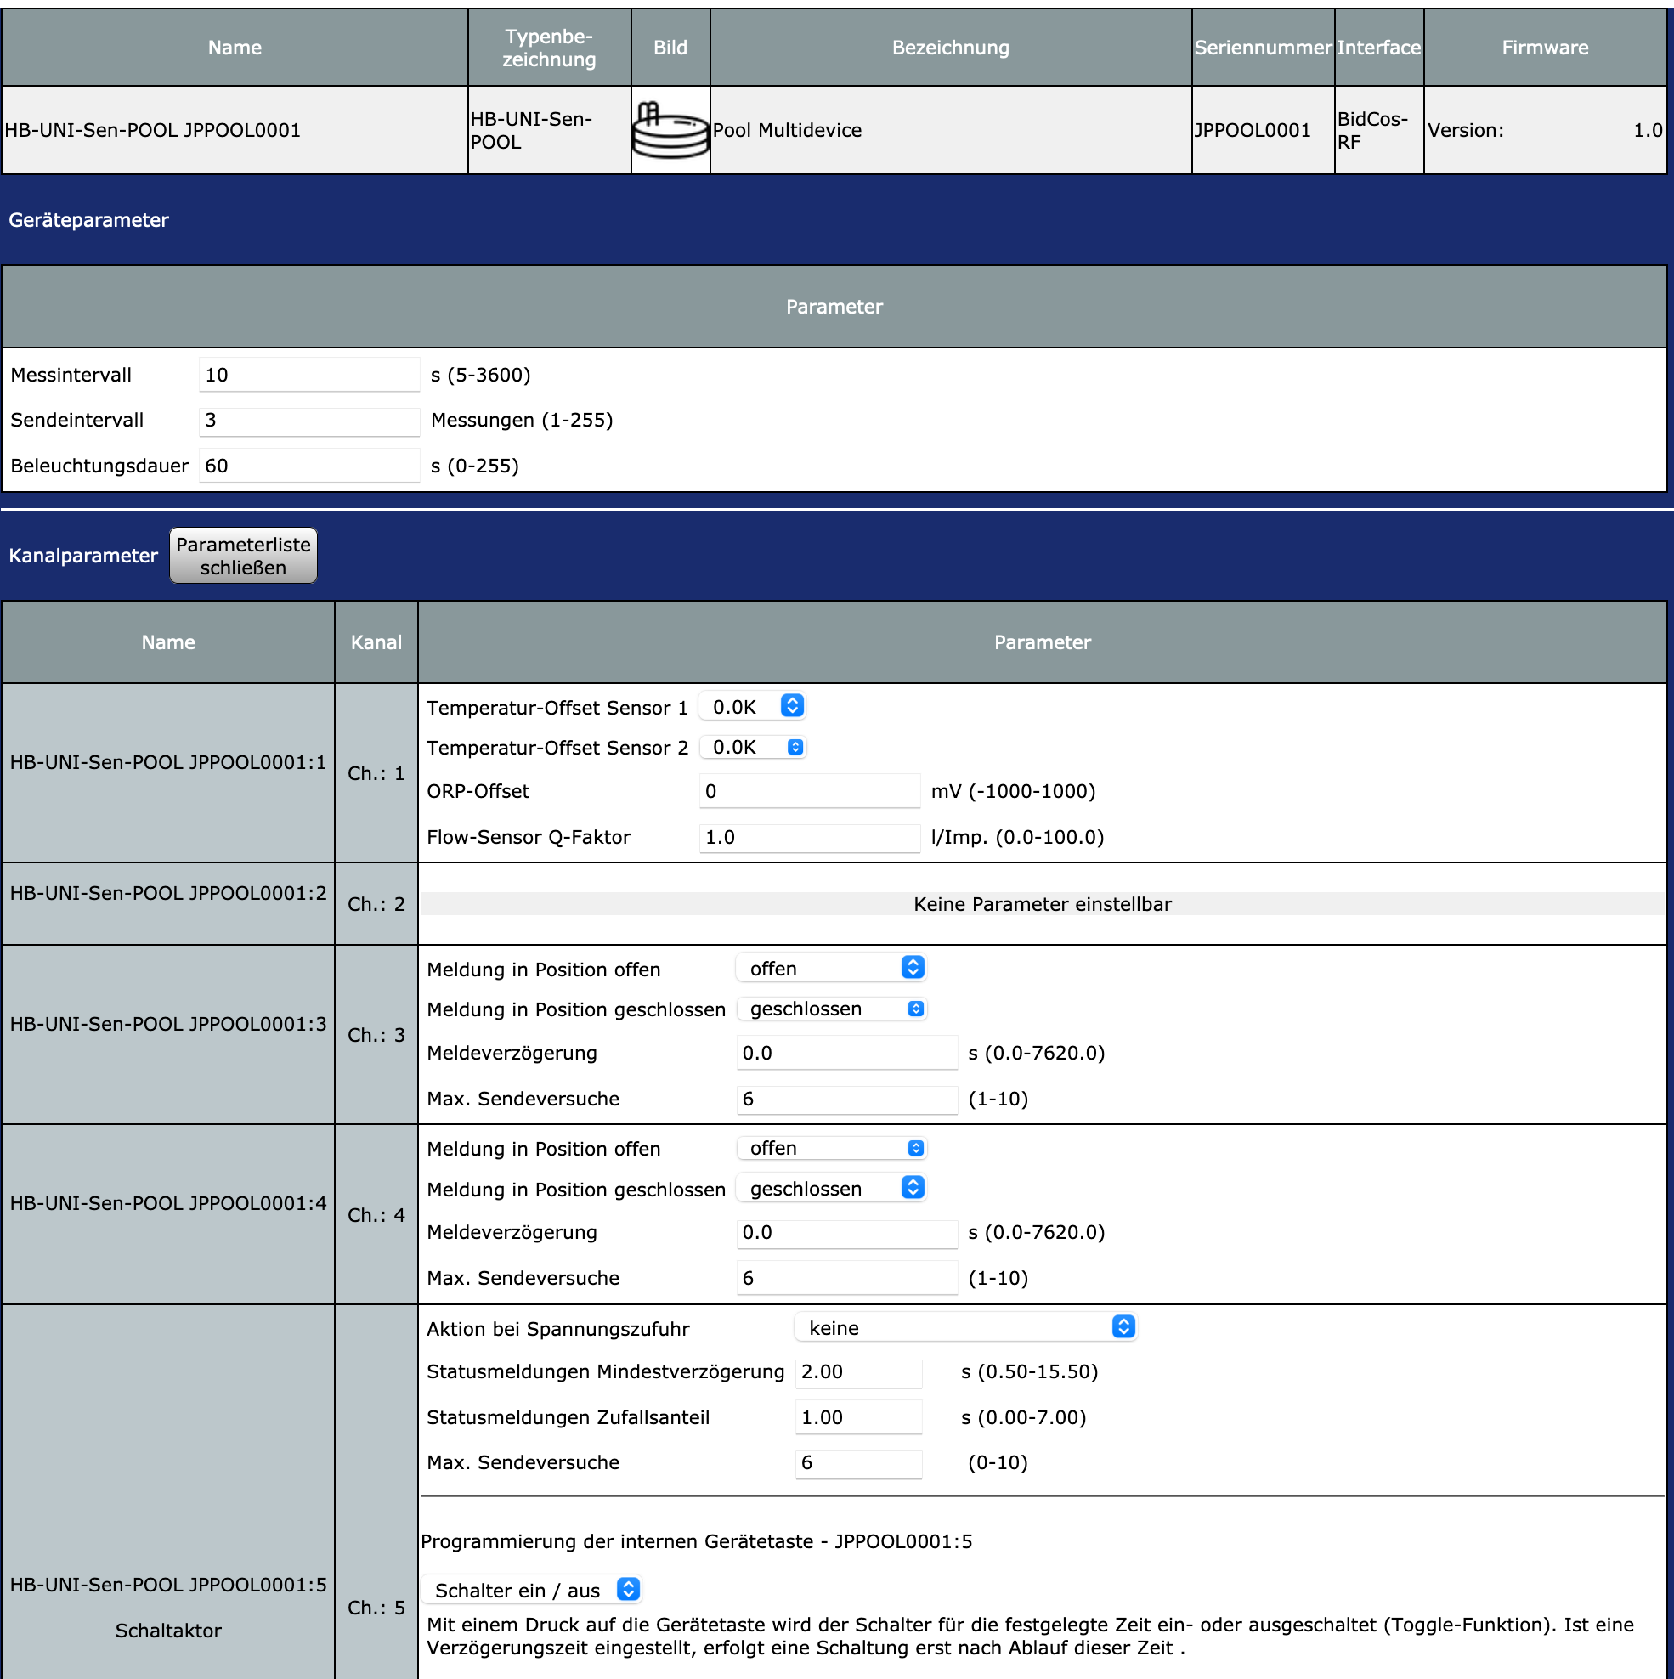Open Temperatur-Offset Sensor 2 dropdown

(x=752, y=747)
